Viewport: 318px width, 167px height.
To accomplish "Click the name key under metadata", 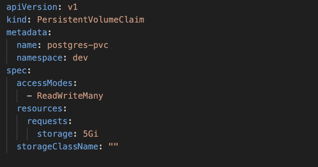I will click(x=27, y=45).
